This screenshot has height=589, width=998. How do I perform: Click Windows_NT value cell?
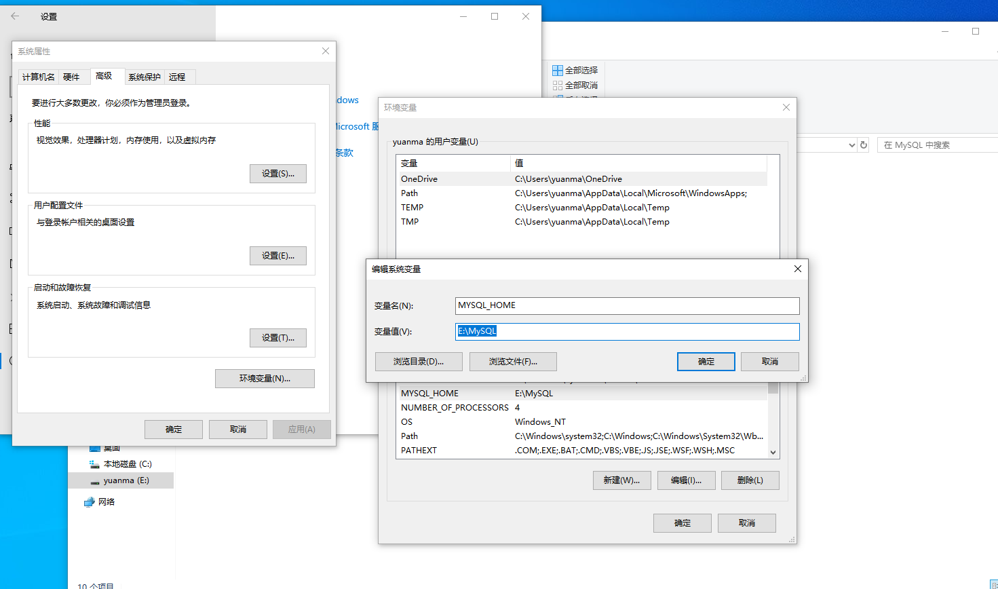pos(540,422)
